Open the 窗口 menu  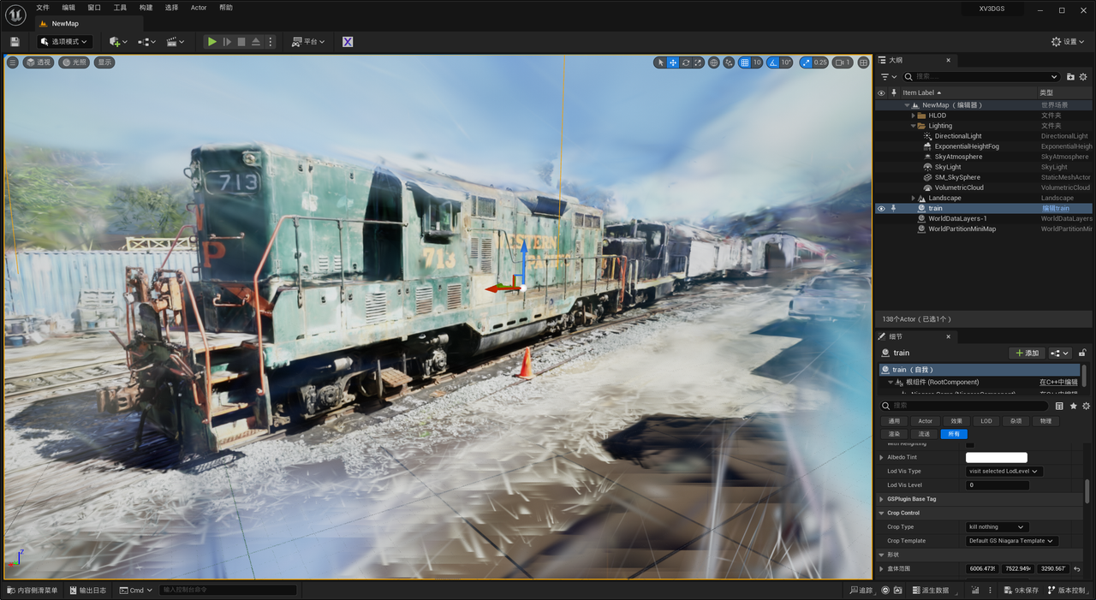click(x=94, y=8)
